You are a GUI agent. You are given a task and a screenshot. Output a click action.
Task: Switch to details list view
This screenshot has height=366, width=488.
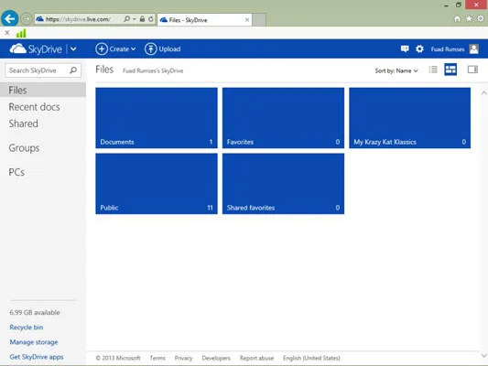433,70
